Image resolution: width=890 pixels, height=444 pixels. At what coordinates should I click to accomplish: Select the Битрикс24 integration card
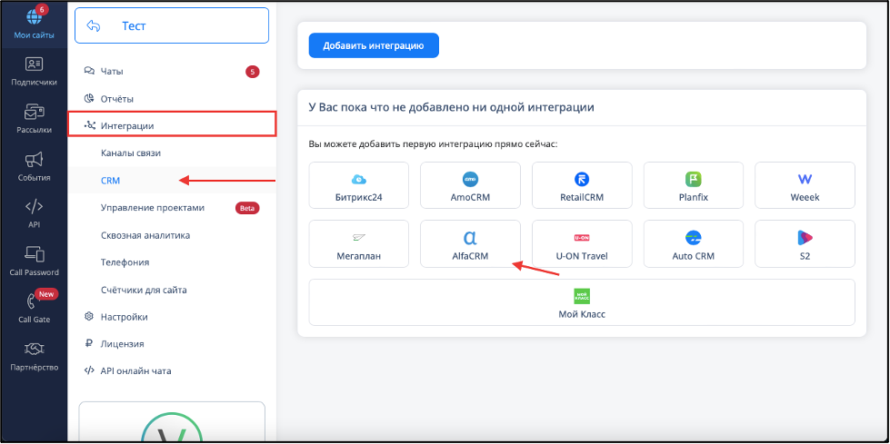[x=359, y=185]
